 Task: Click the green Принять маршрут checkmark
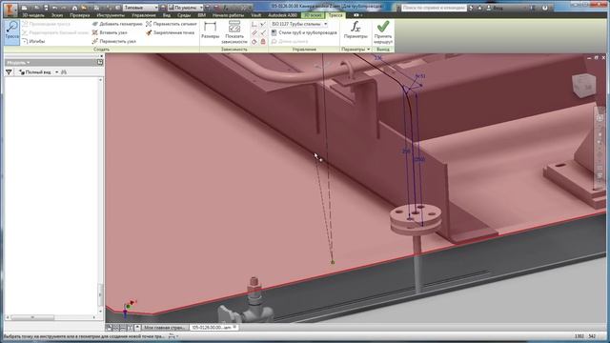pyautogui.click(x=383, y=31)
